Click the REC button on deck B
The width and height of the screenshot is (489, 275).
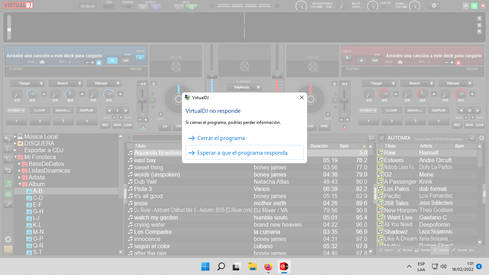457,125
